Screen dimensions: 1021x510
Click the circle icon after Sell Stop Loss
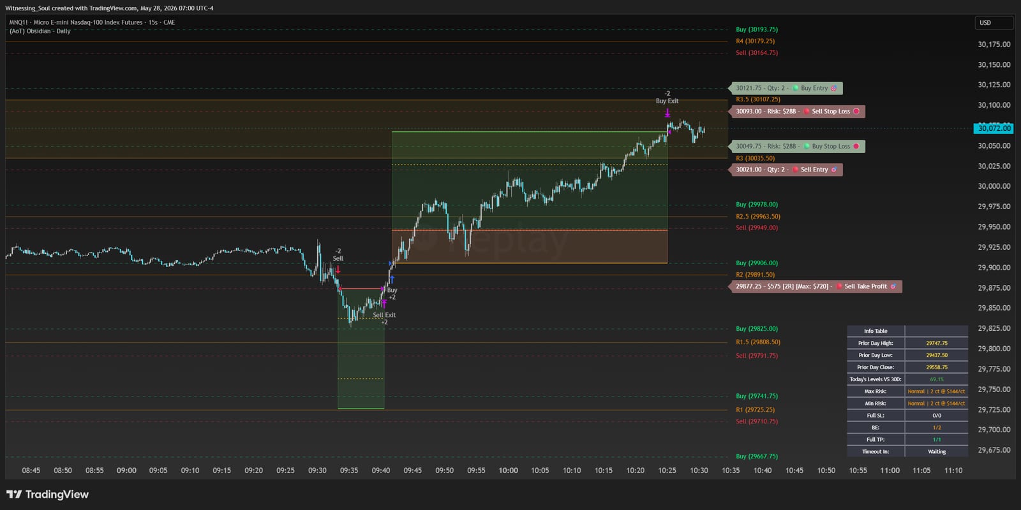click(856, 112)
